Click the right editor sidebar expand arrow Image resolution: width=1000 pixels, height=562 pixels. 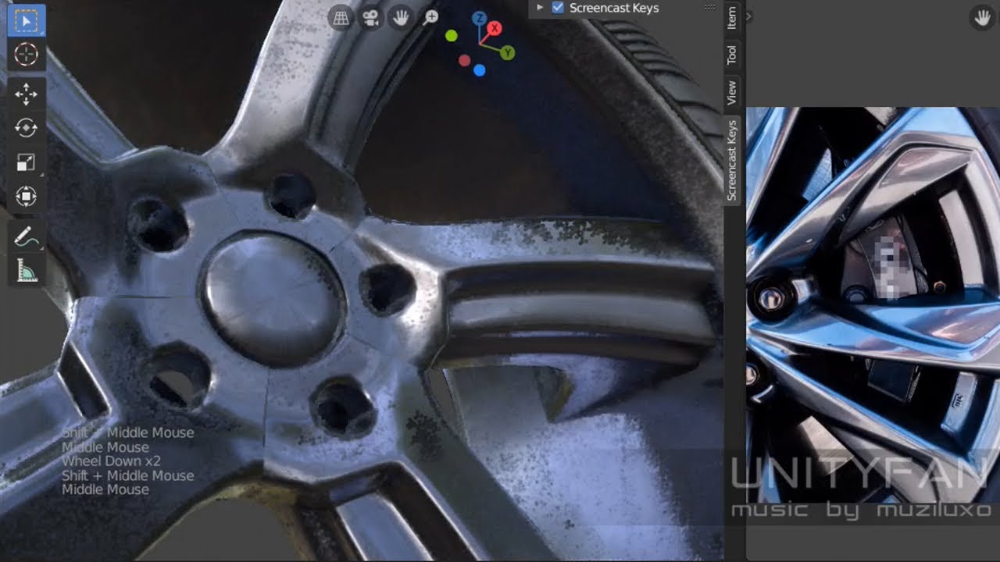tap(750, 16)
